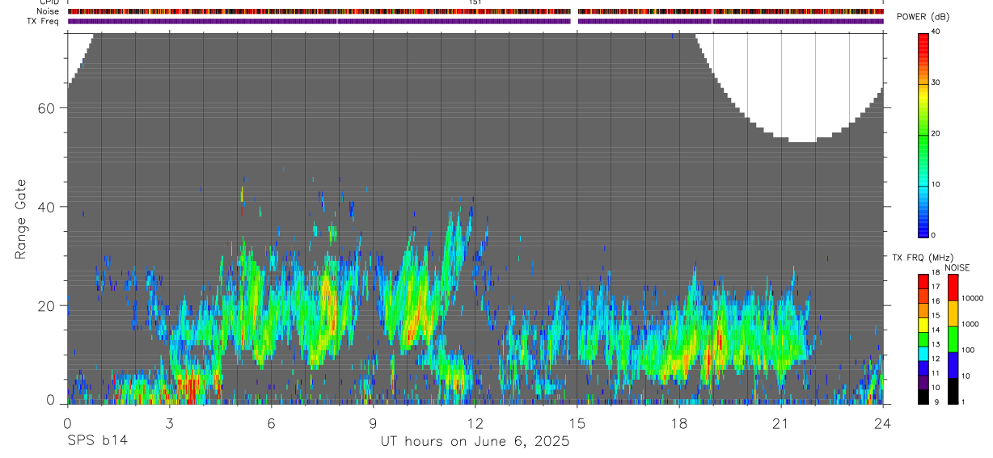Click the TX Freq strip label at top
Image resolution: width=993 pixels, height=458 pixels.
(44, 21)
